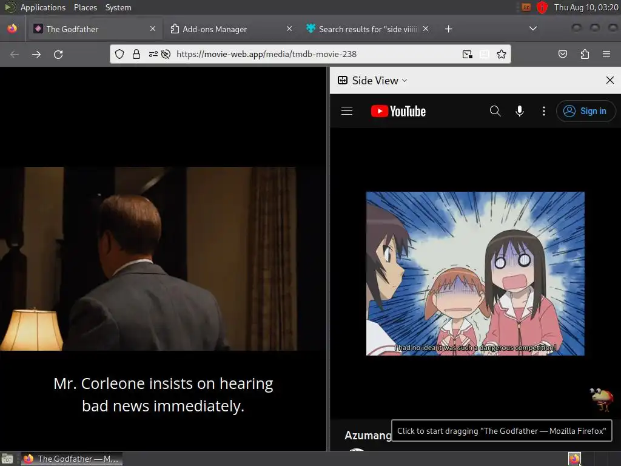Click the blocked autoplay icon in address bar
The width and height of the screenshot is (621, 466).
pyautogui.click(x=166, y=54)
